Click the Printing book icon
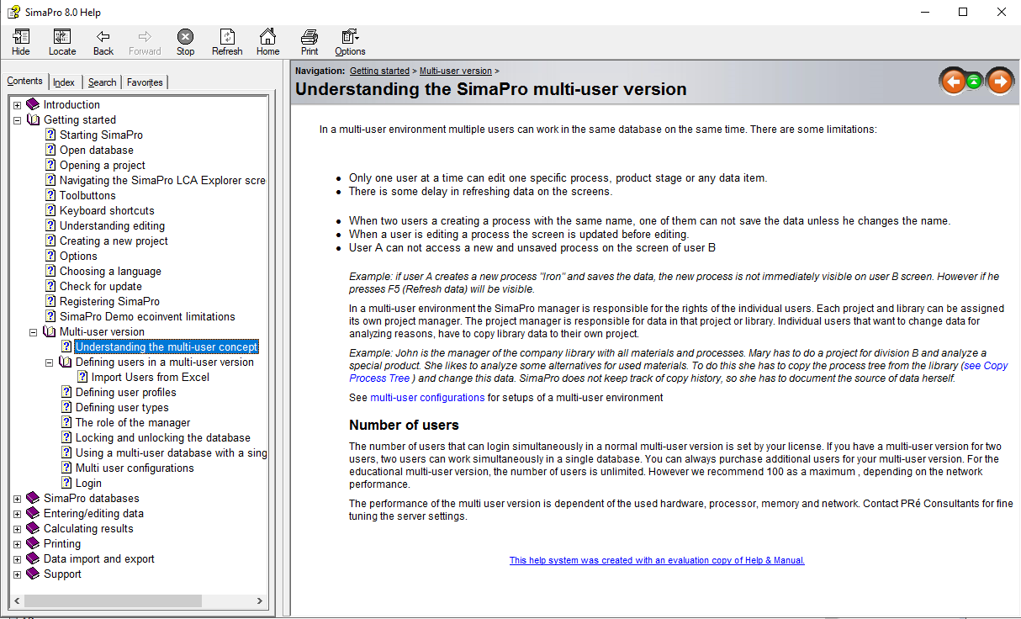This screenshot has width=1021, height=619. pos(33,544)
